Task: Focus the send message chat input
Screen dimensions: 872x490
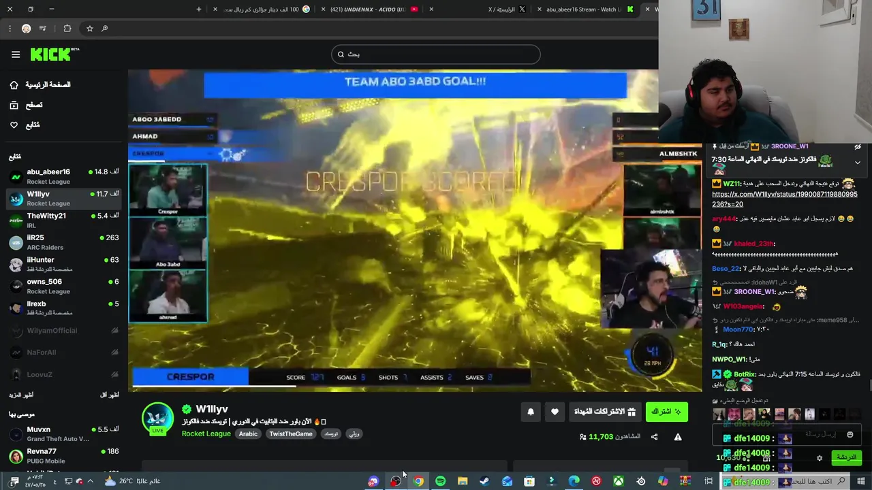Action: 787,434
